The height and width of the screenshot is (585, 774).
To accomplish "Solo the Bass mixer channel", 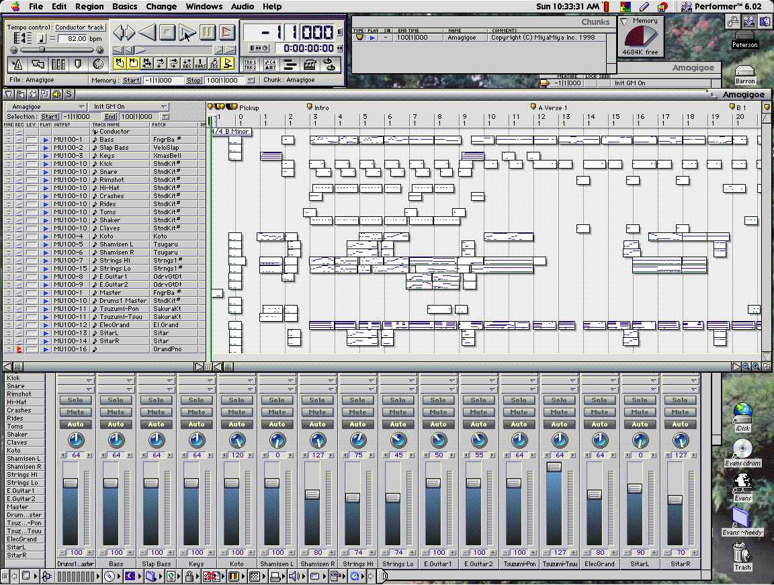I will (116, 400).
